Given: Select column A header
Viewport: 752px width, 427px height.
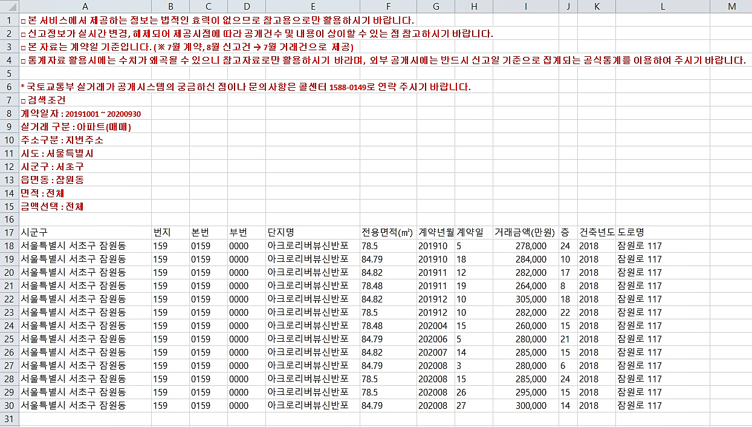Looking at the screenshot, I should point(85,6).
